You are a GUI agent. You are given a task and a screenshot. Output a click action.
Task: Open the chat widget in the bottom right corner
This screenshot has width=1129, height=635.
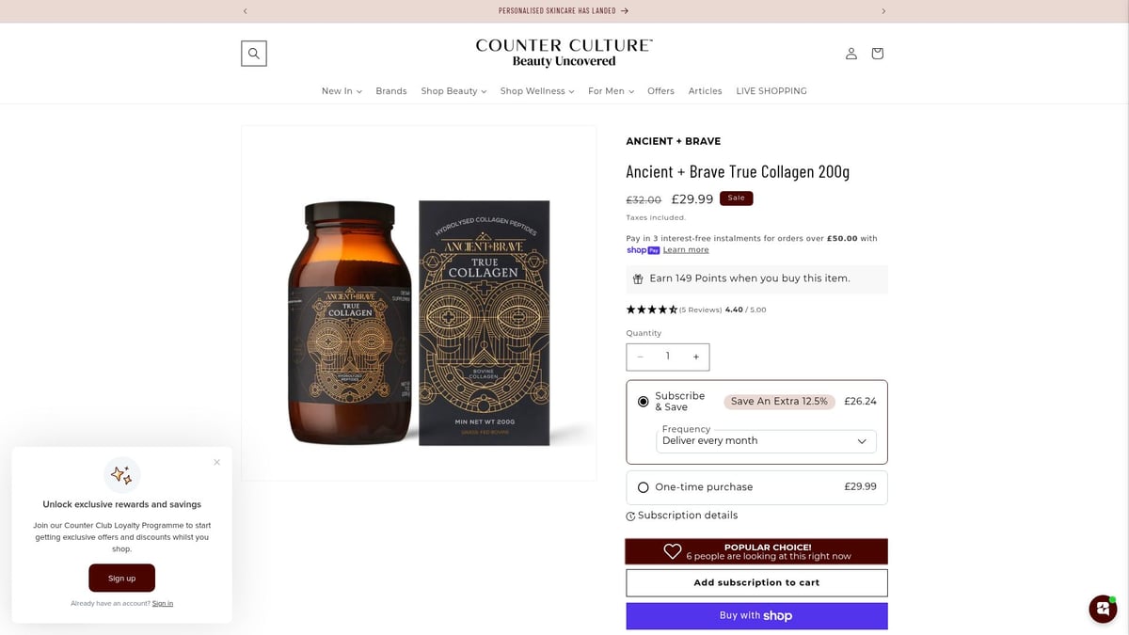[1102, 609]
